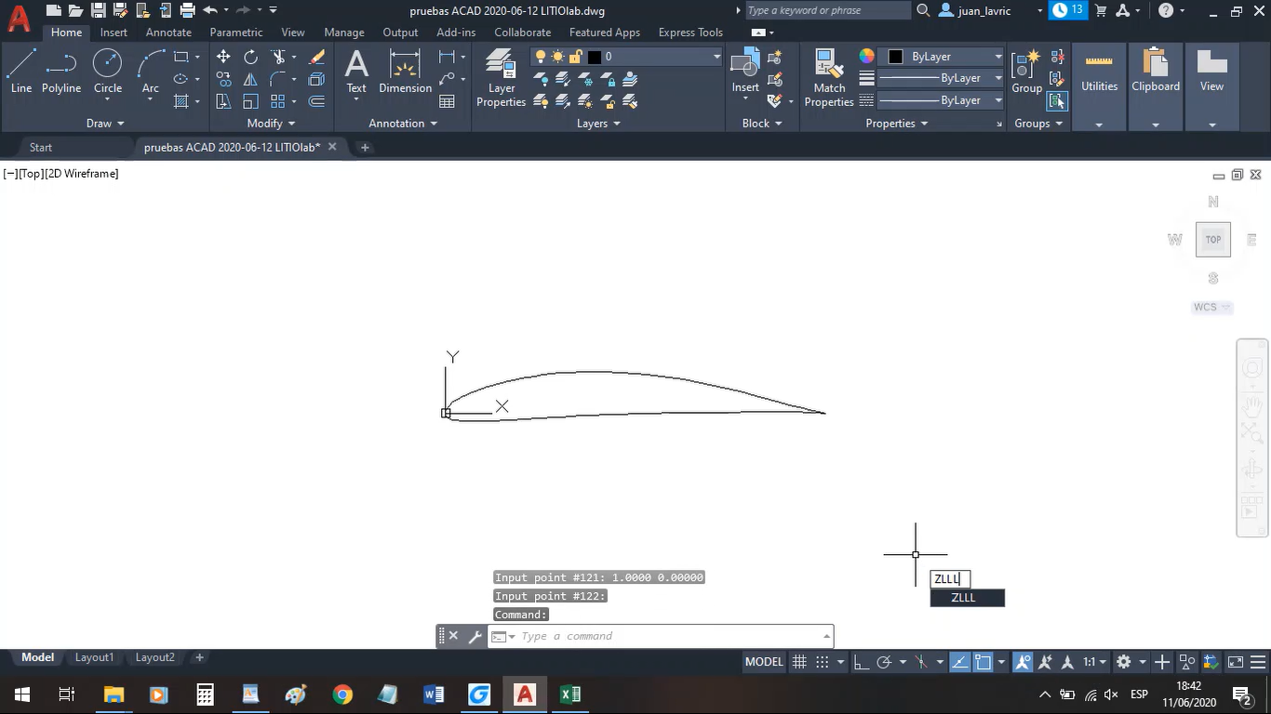This screenshot has height=714, width=1271.
Task: Open the layer list dropdown showing 0
Action: click(x=627, y=57)
